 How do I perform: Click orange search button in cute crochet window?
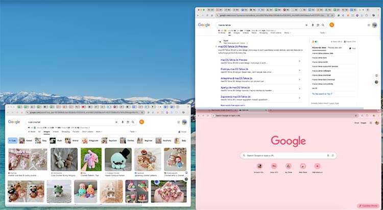pyautogui.click(x=141, y=122)
